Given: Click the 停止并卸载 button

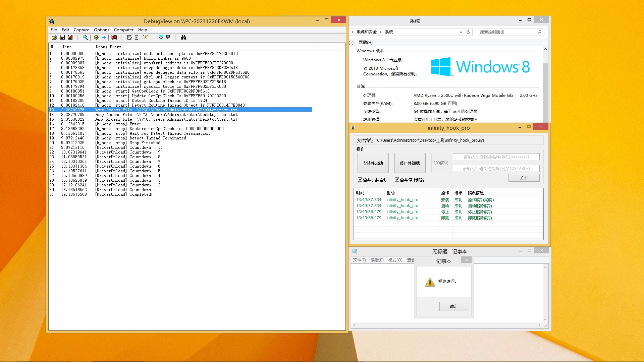Looking at the screenshot, I should coord(410,163).
